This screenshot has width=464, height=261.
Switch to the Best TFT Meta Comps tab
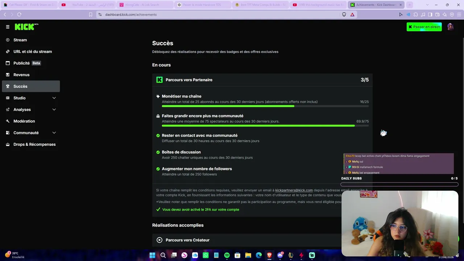point(260,5)
